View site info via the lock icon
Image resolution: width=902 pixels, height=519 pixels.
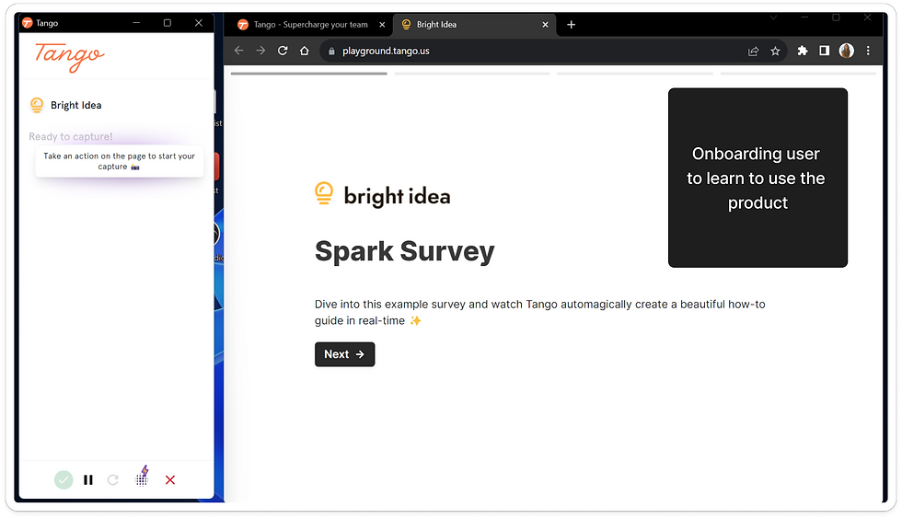point(331,52)
